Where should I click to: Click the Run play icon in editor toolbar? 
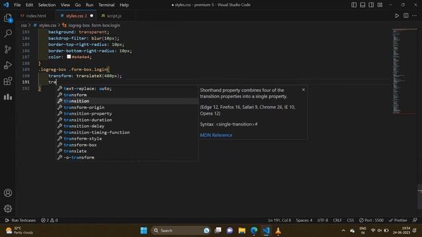pyautogui.click(x=397, y=16)
